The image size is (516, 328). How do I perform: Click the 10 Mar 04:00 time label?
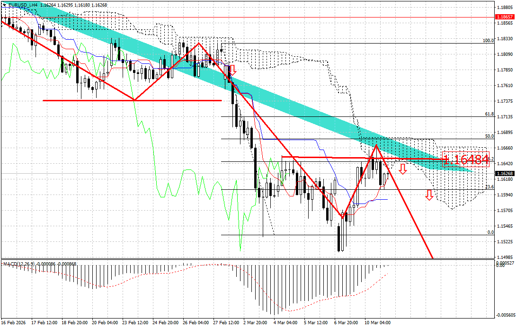coord(377,323)
